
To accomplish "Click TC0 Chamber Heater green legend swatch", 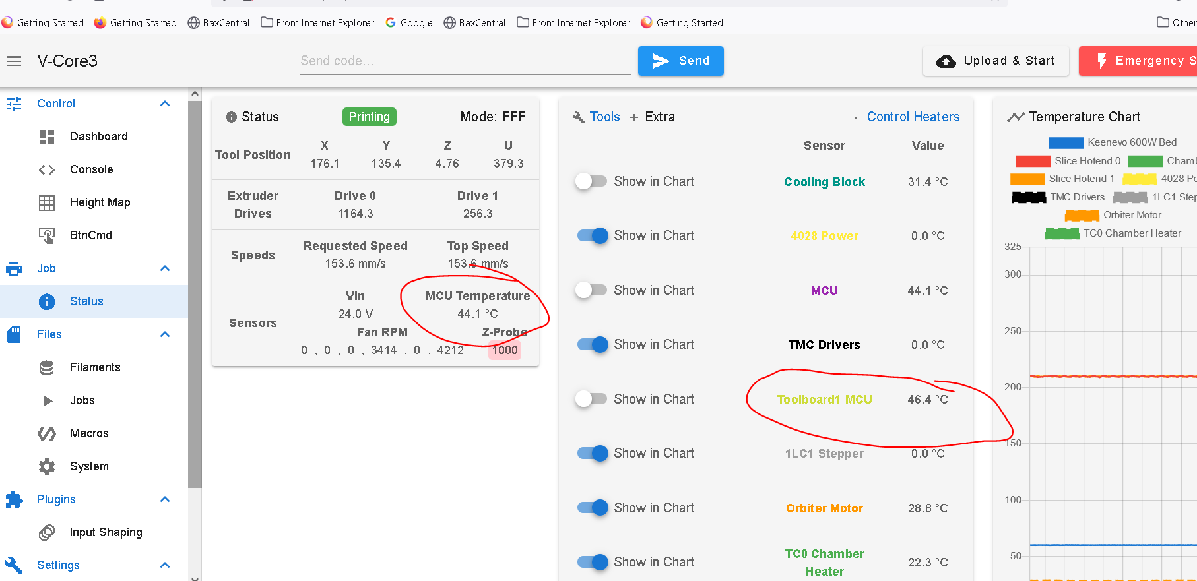I will coord(1062,233).
